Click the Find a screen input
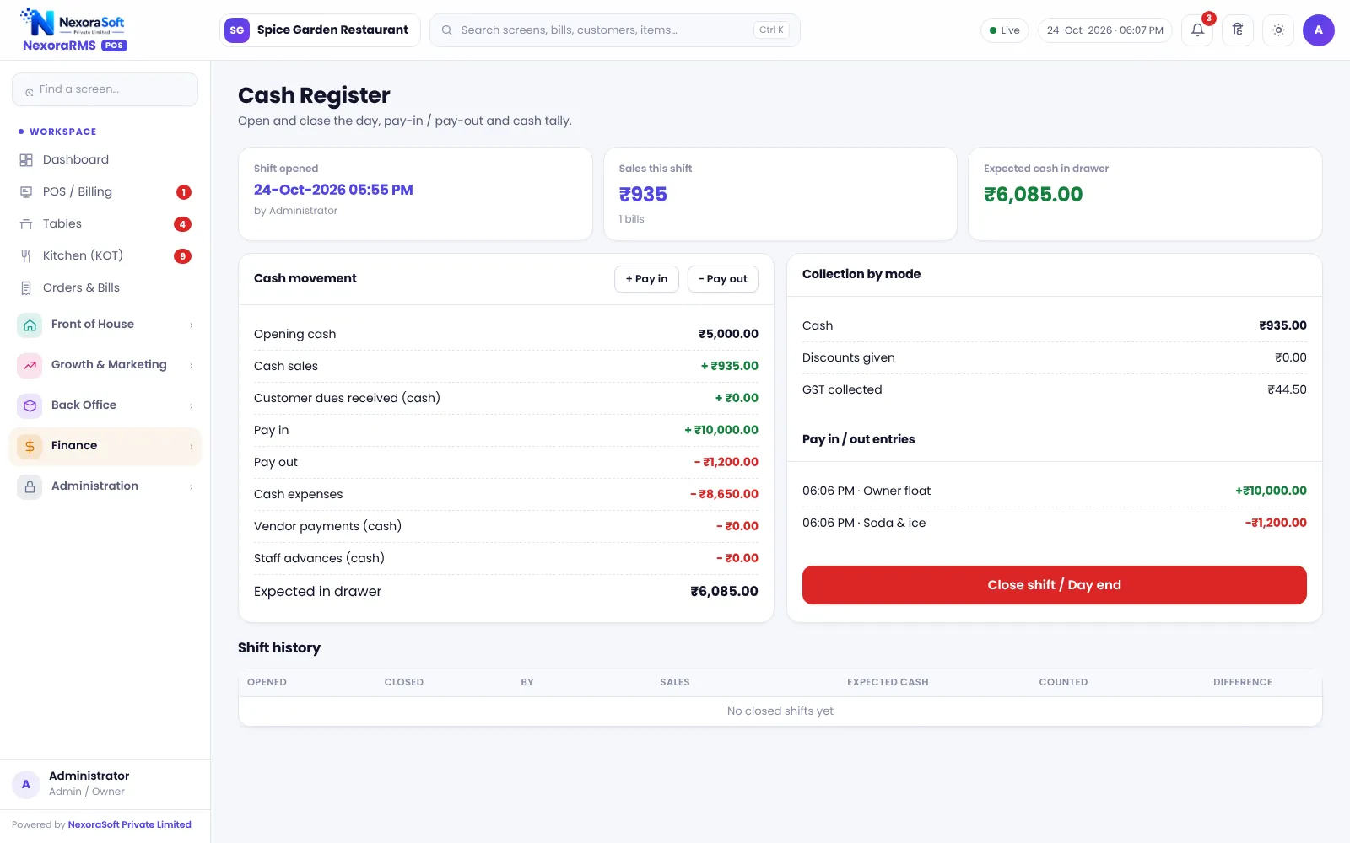This screenshot has width=1350, height=843. click(x=105, y=89)
